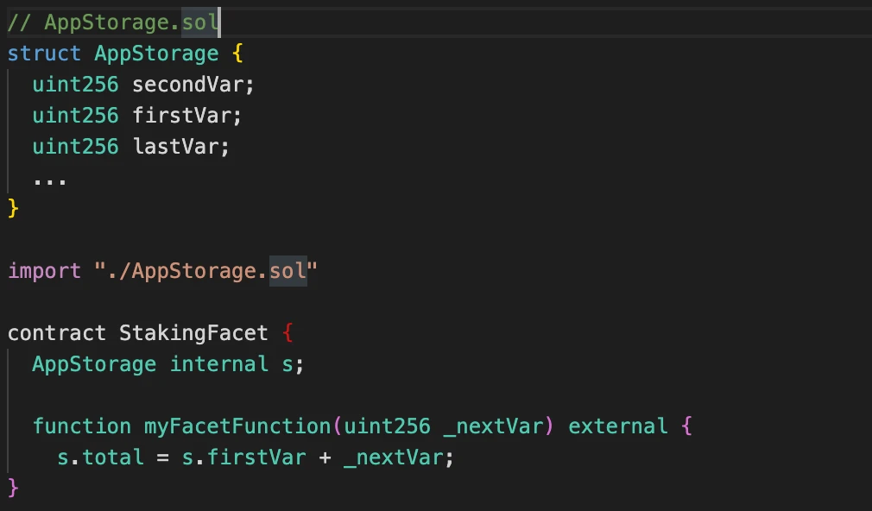Select the StakingFacet contract name
Viewport: 872px width, 511px height.
[x=193, y=333]
